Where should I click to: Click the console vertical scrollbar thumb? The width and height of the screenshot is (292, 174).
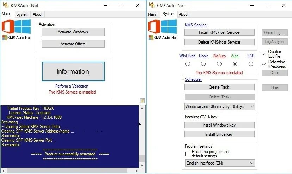coord(142,159)
